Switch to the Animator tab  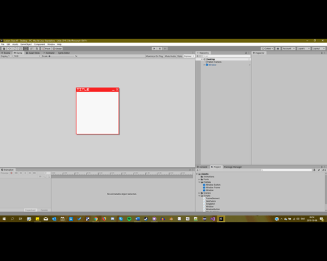point(49,53)
